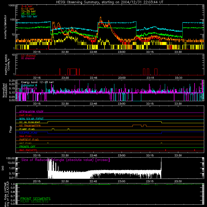
Task: Click the REAR SEGMENTS legend label
Action: click(x=34, y=202)
